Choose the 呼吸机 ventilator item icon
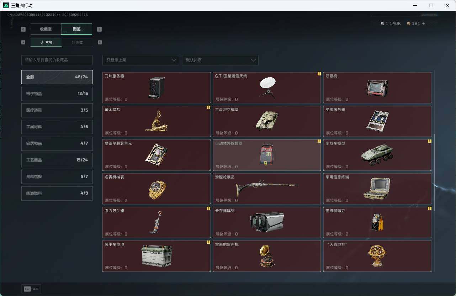This screenshot has width=456, height=296. [377, 88]
